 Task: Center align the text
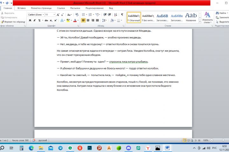click(x=88, y=20)
